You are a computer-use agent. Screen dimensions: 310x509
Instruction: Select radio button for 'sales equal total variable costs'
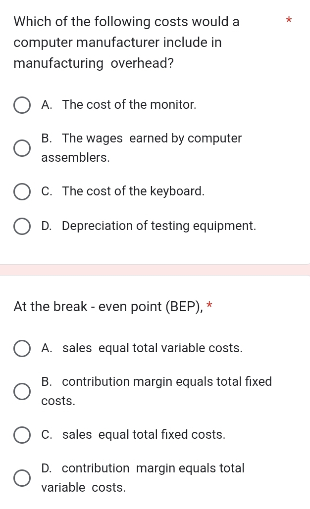pyautogui.click(x=22, y=348)
